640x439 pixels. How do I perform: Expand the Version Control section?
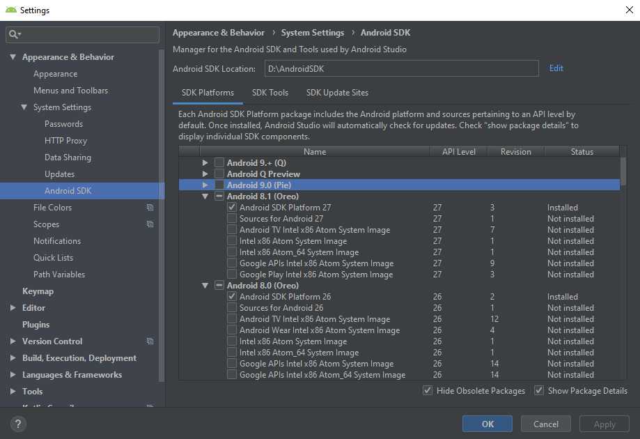click(13, 341)
